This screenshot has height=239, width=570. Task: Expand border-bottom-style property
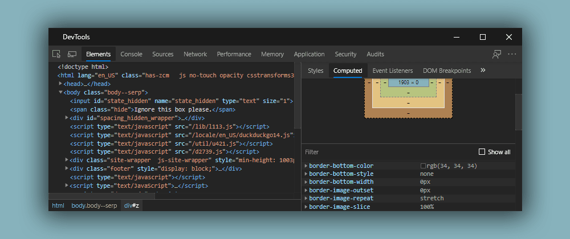306,174
